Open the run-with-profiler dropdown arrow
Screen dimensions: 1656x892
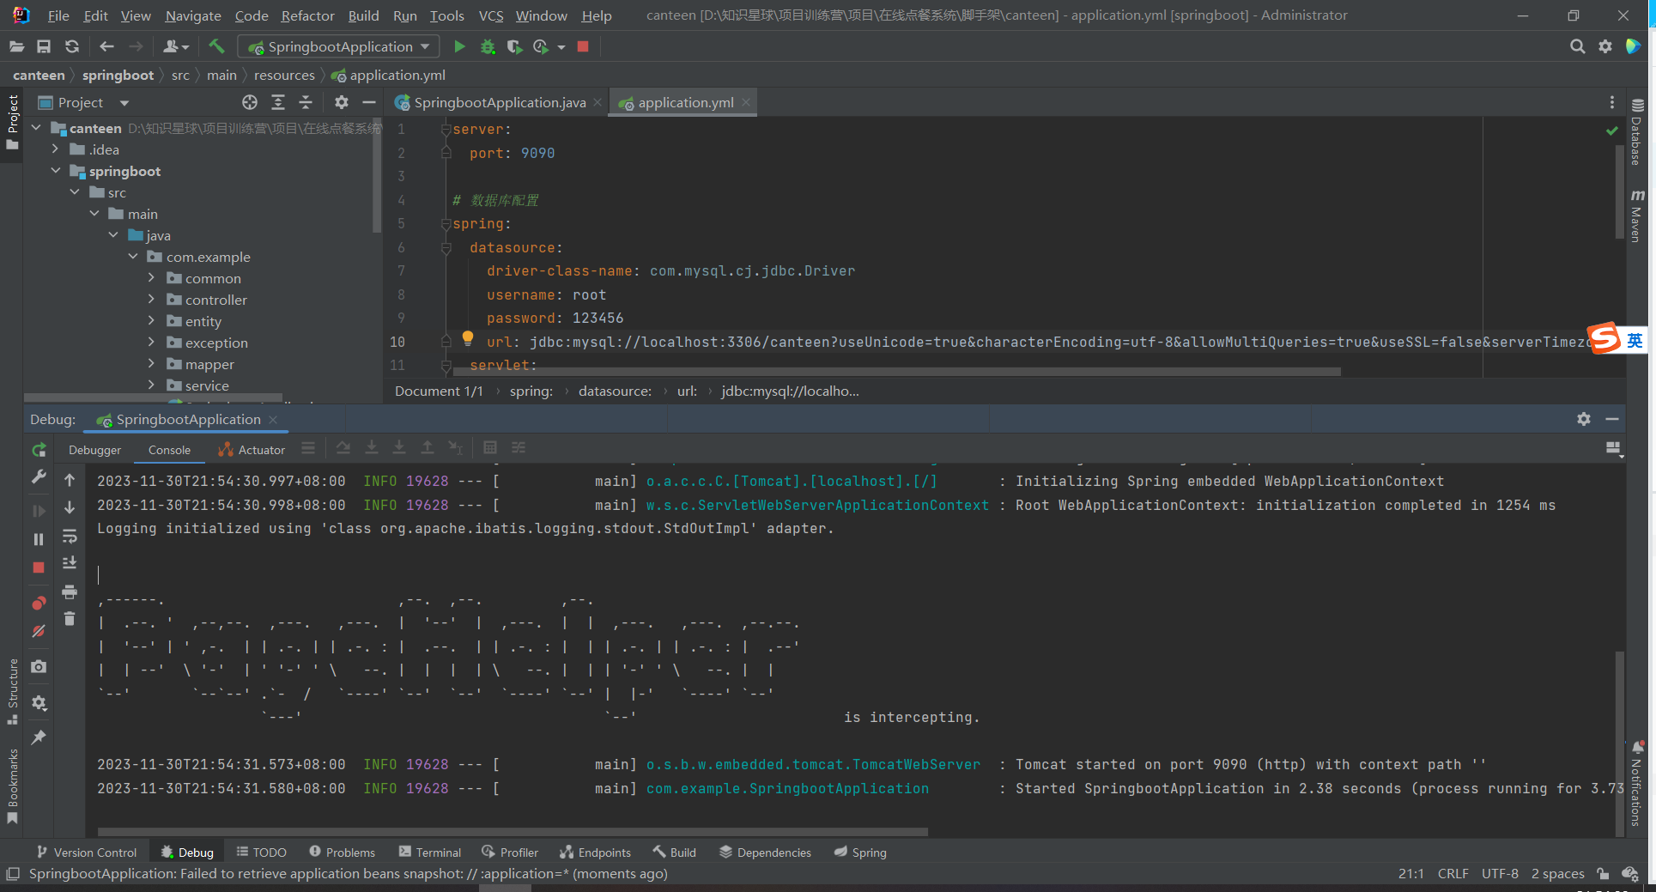(x=561, y=47)
